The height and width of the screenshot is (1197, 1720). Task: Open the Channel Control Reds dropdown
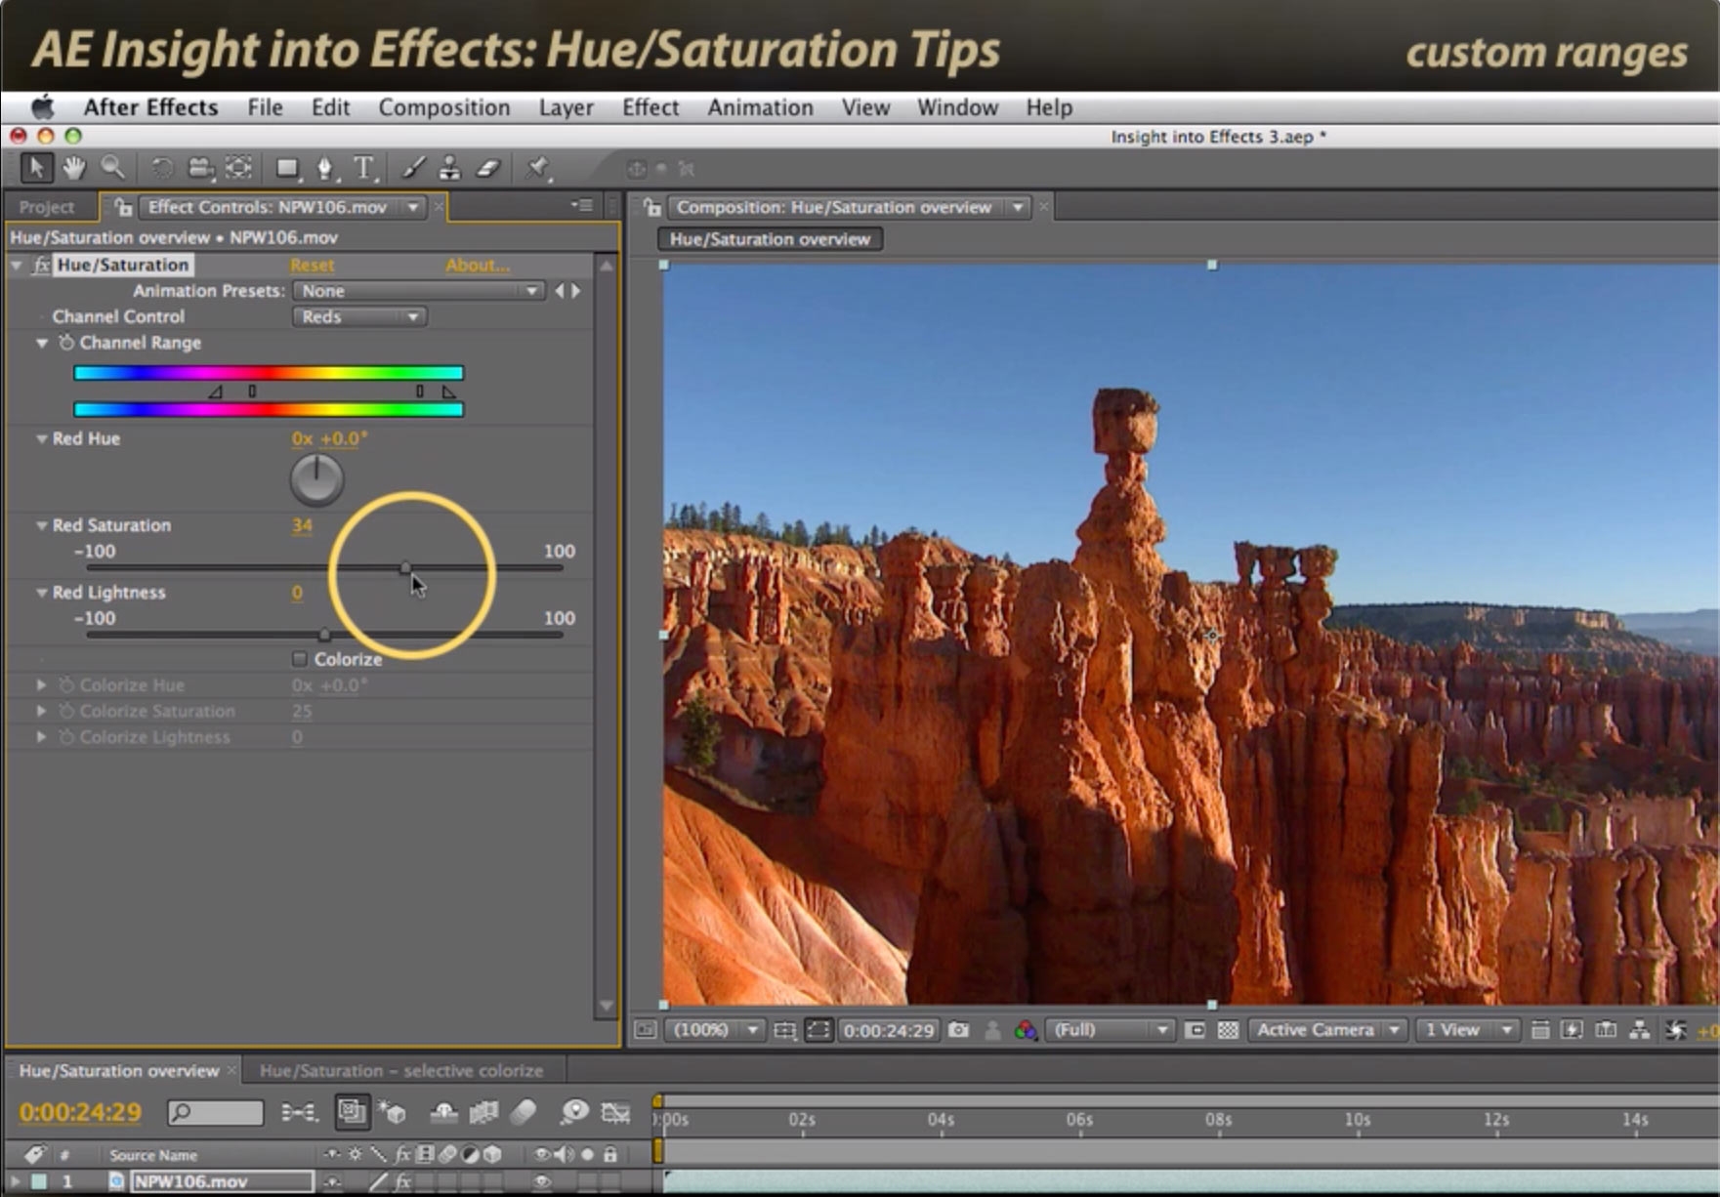358,316
